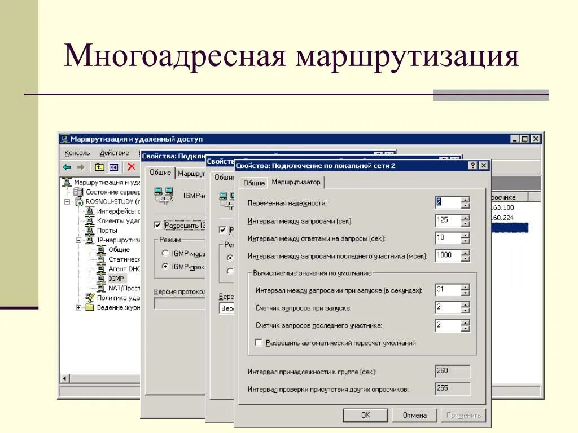
Task: Click the Up one level folder icon
Action: point(99,167)
